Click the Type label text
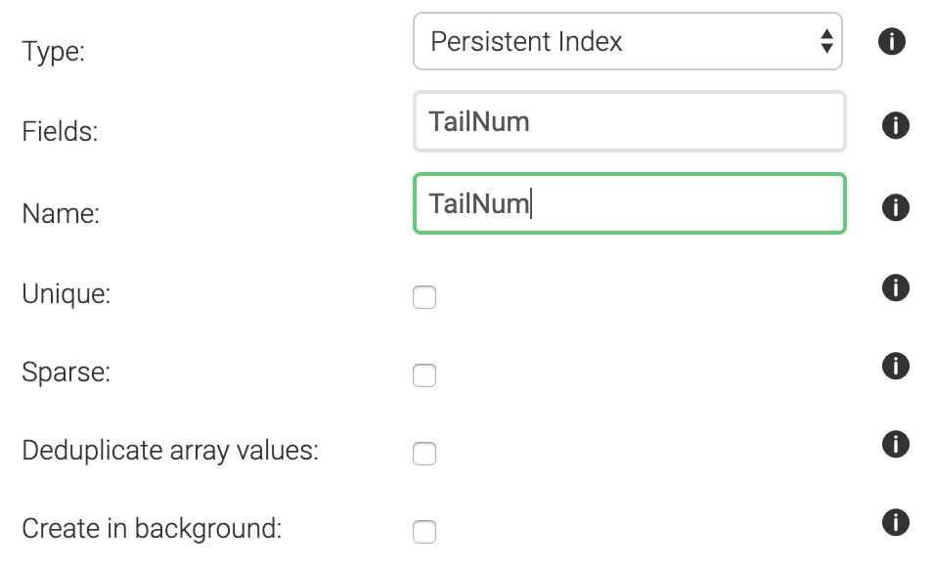Screen dimensions: 935x571 click(53, 52)
